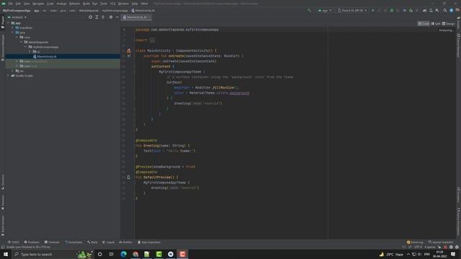Run the app with the play icon
The width and height of the screenshot is (461, 259).
(x=373, y=11)
